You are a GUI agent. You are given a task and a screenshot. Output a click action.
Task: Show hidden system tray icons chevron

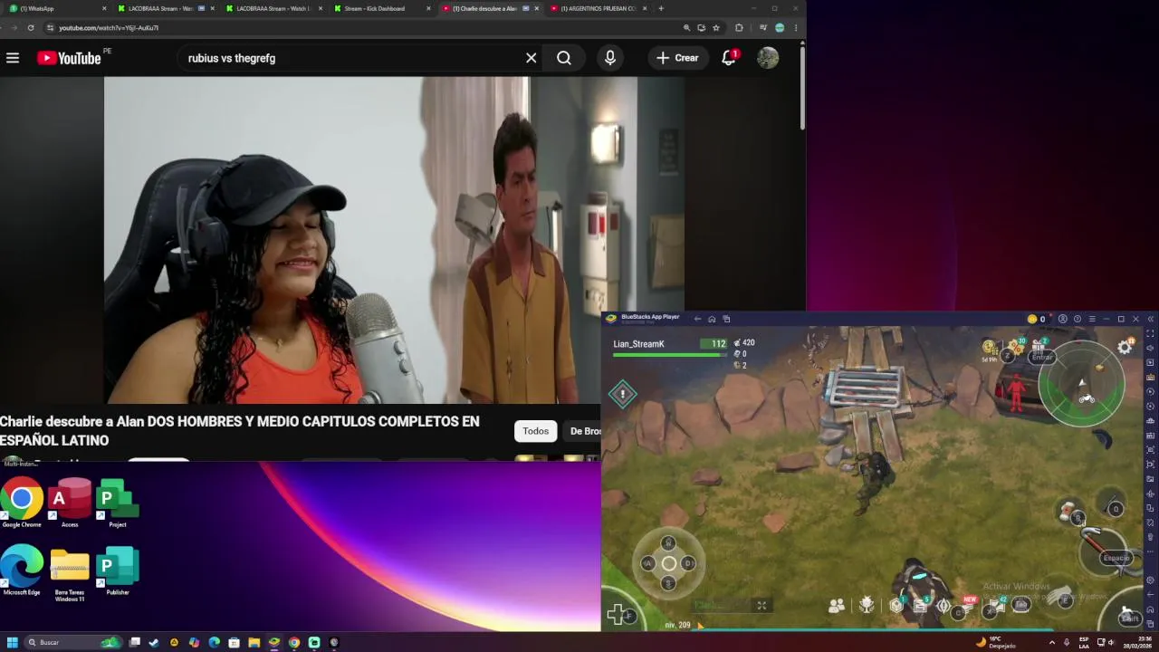point(1051,642)
